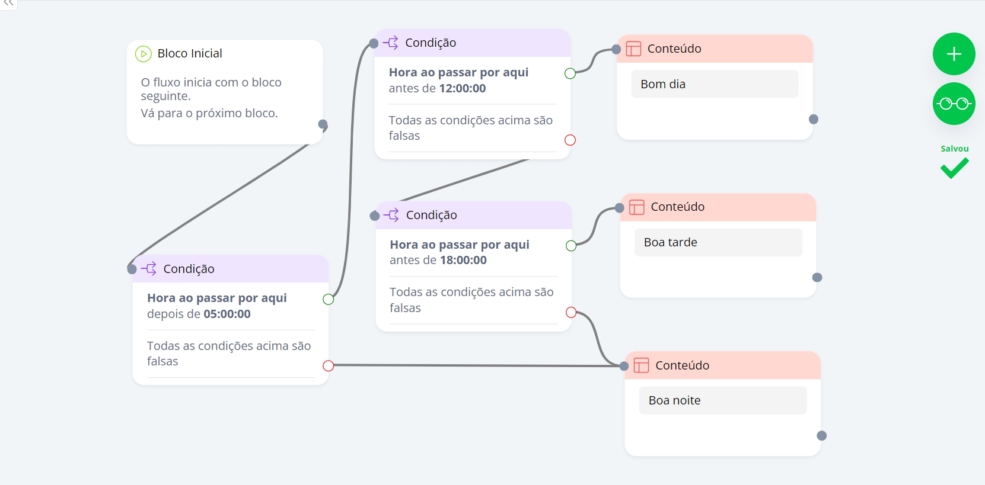Click output connector of Bloco Inicial
Viewport: 985px width, 485px height.
coord(323,124)
